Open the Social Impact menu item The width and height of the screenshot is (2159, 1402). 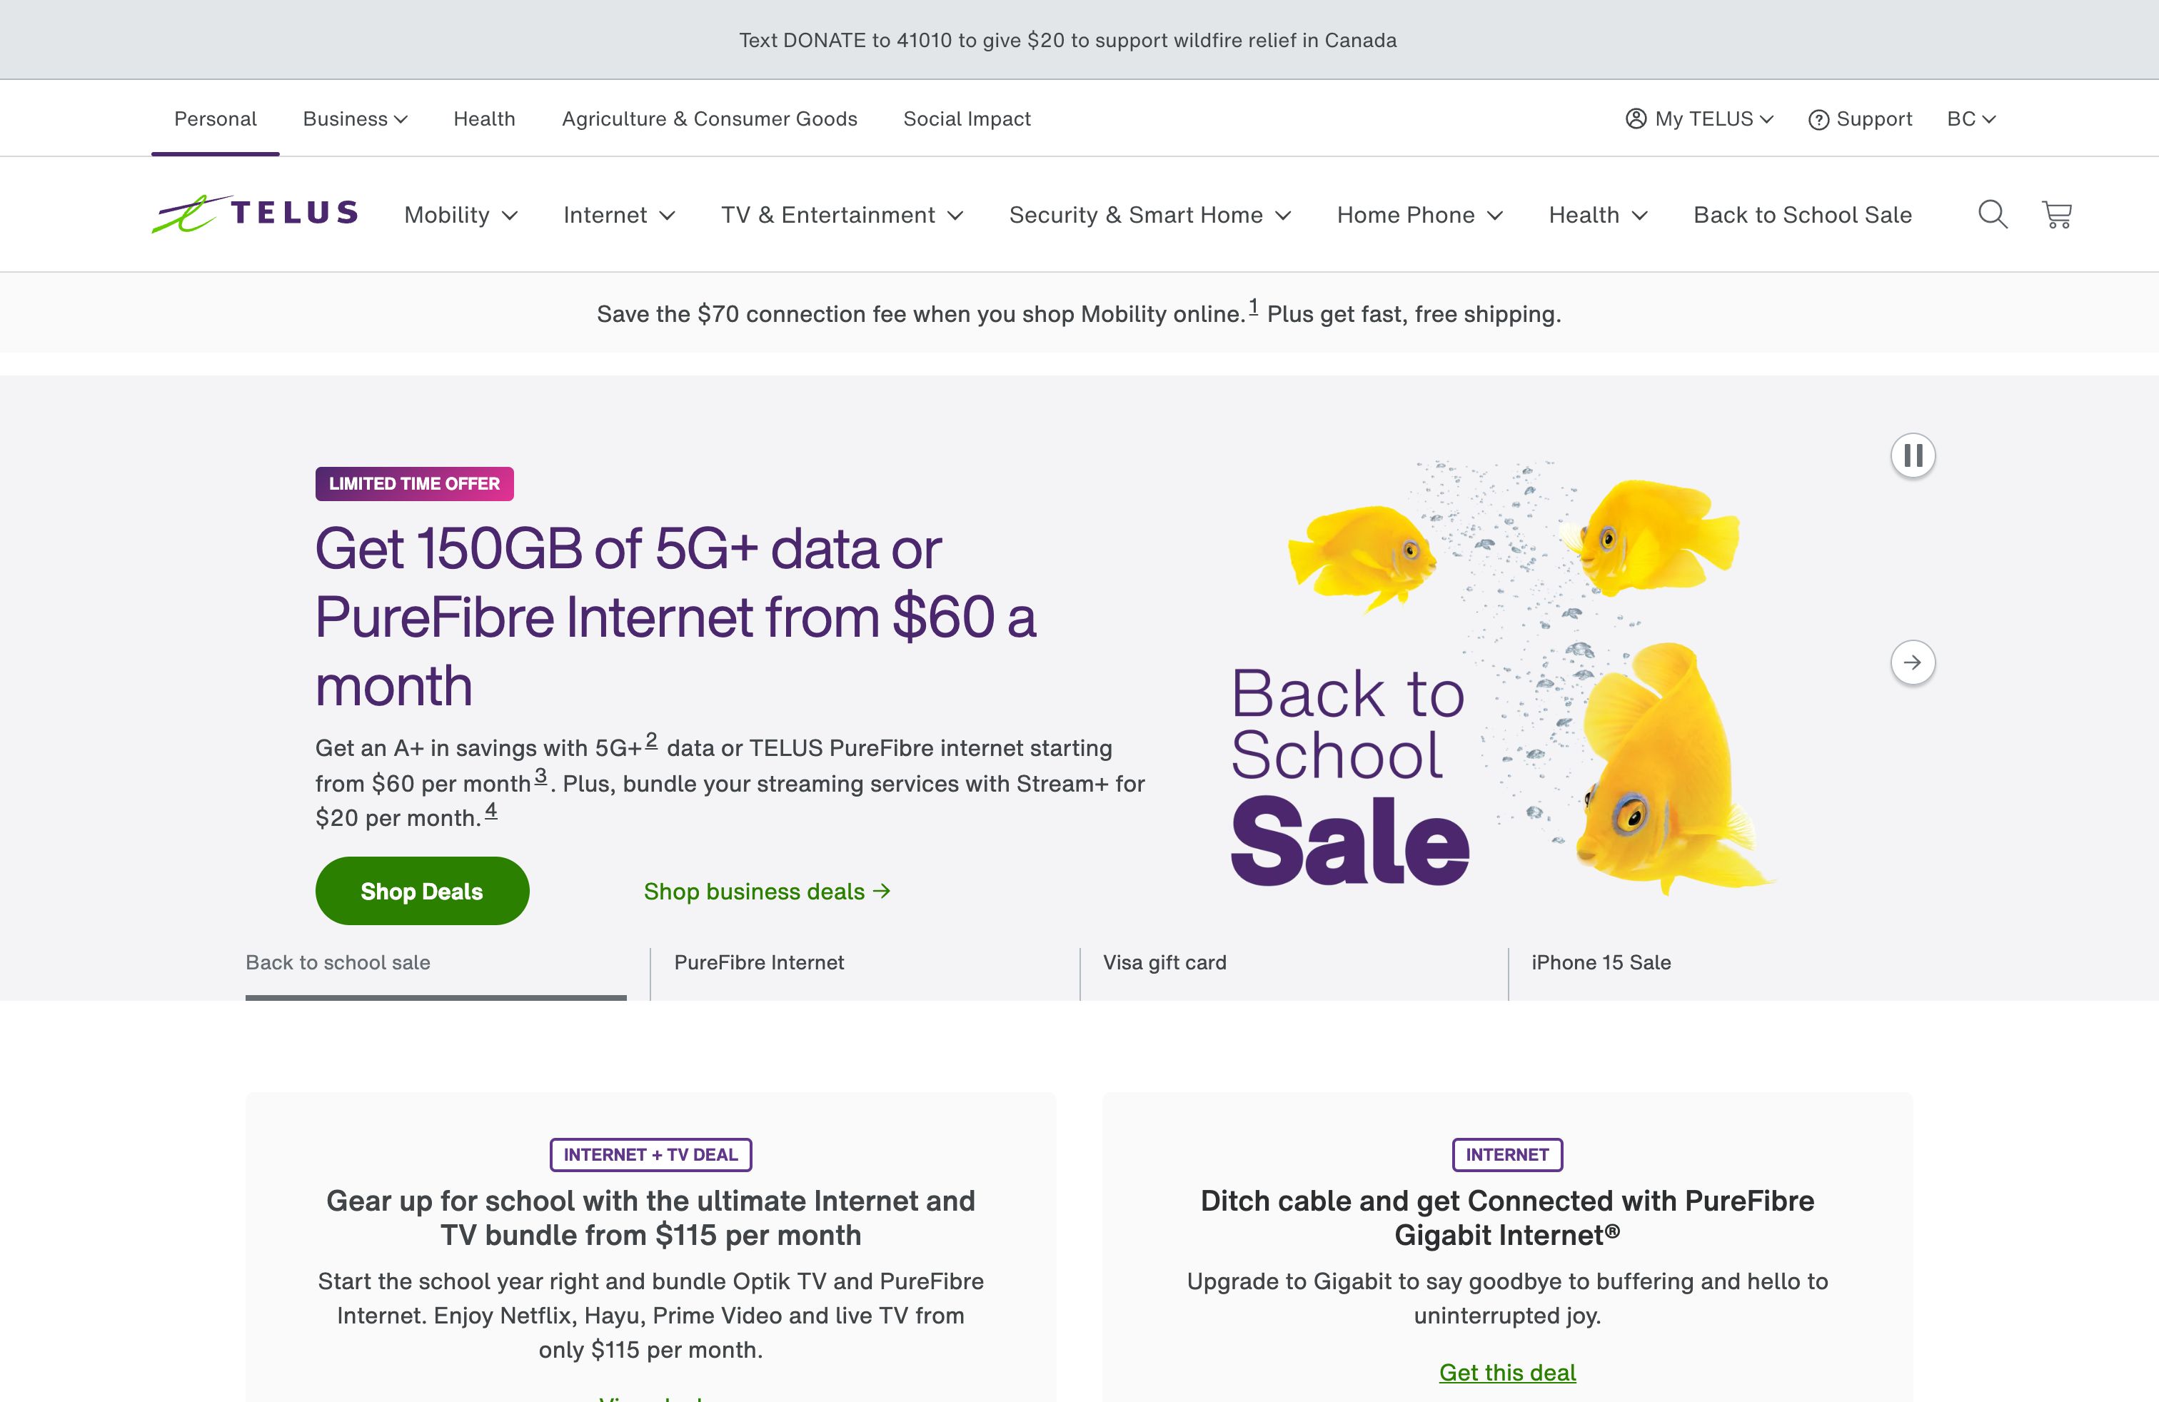[966, 118]
